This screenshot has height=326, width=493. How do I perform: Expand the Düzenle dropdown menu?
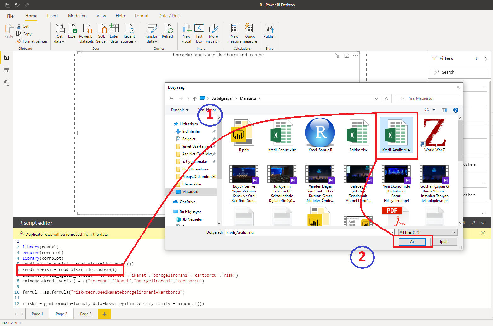point(180,110)
